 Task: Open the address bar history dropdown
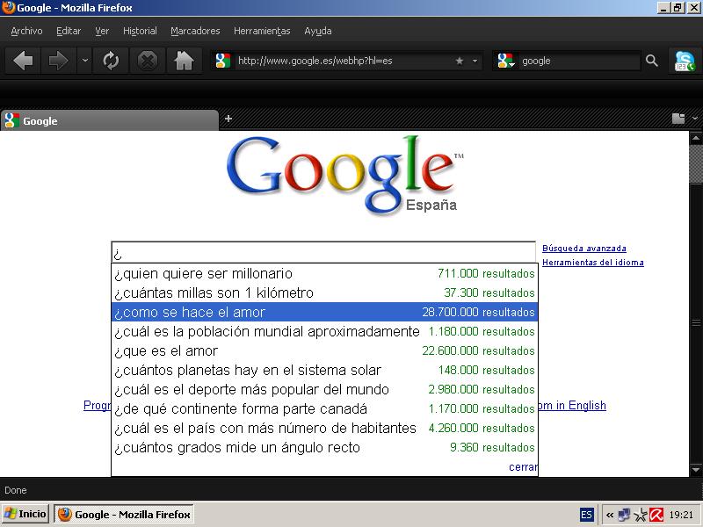click(x=475, y=61)
